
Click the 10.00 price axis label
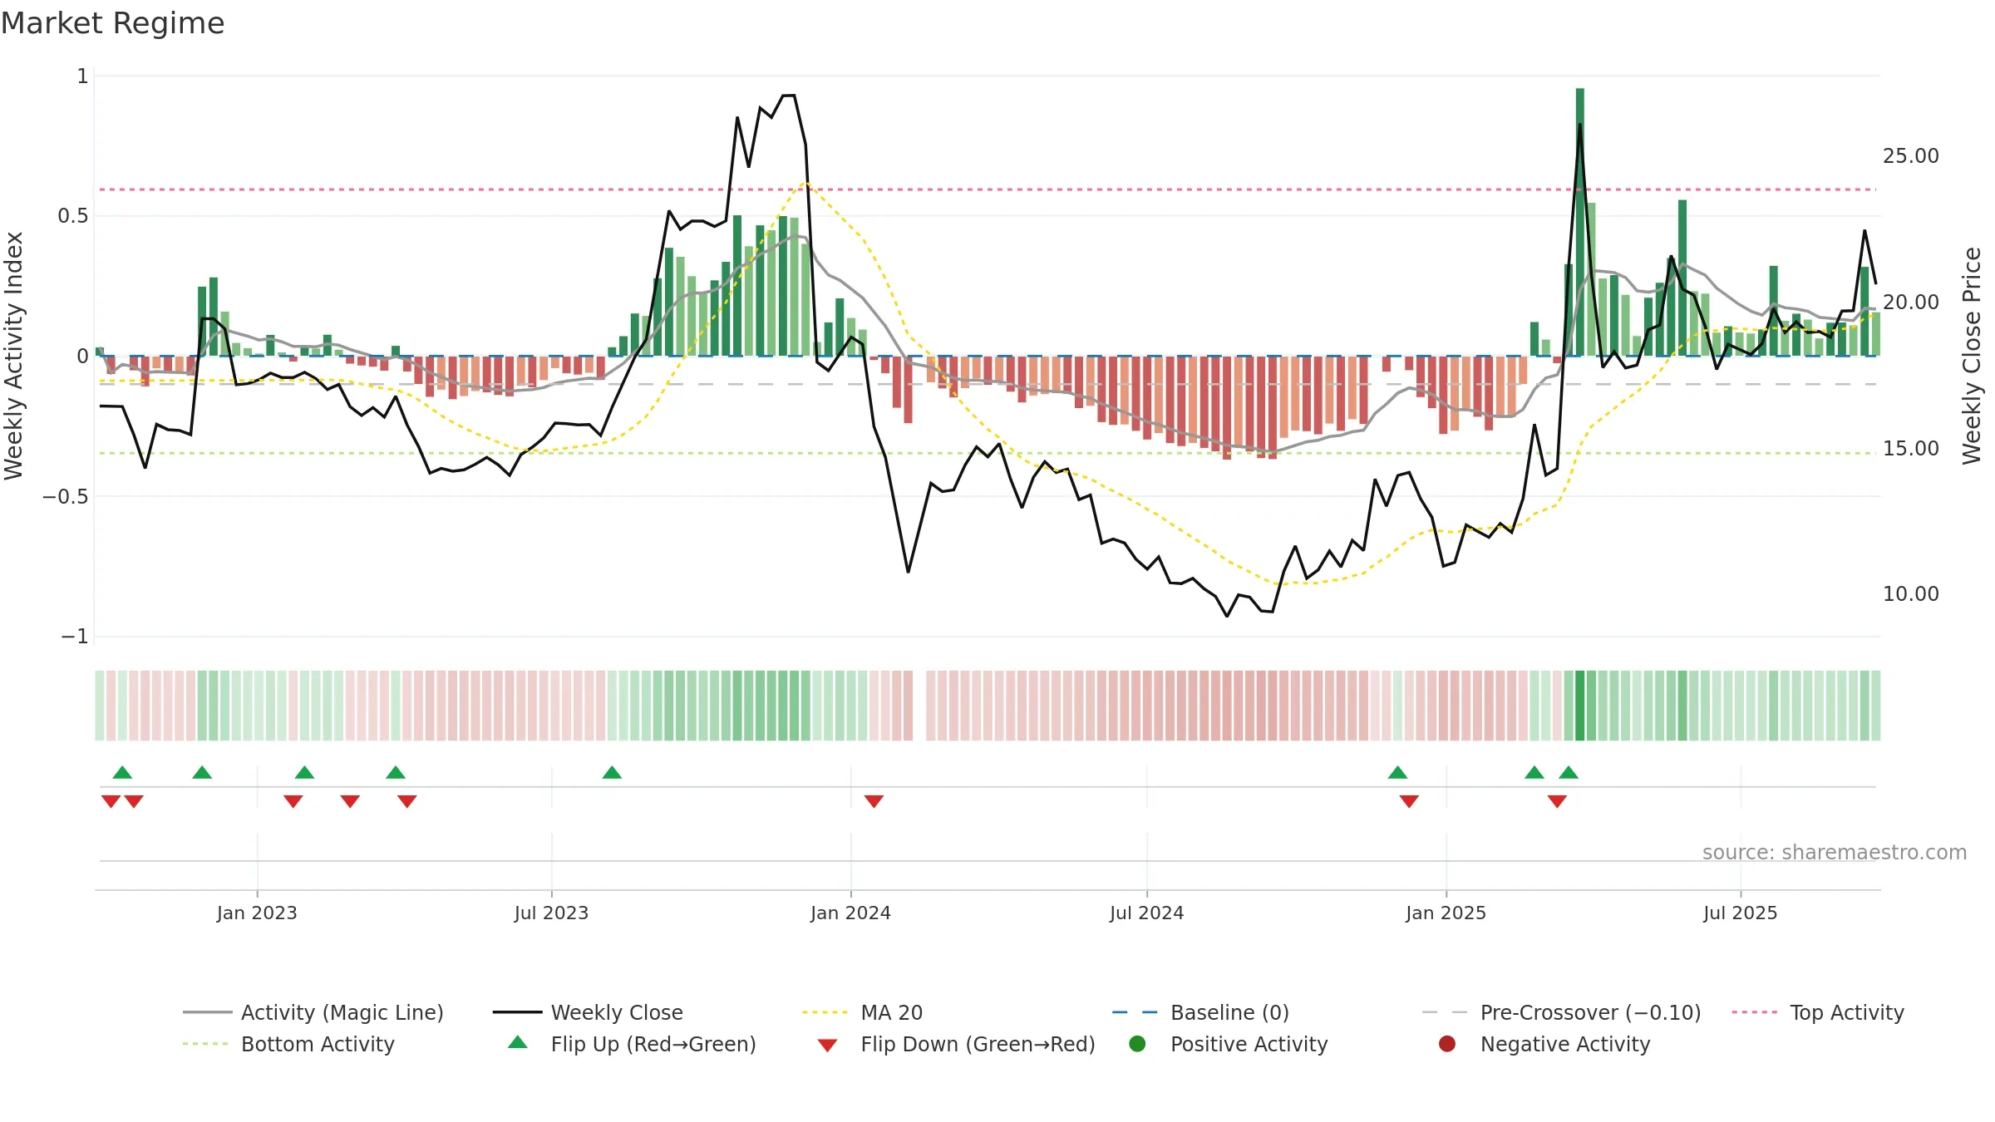coord(1911,594)
